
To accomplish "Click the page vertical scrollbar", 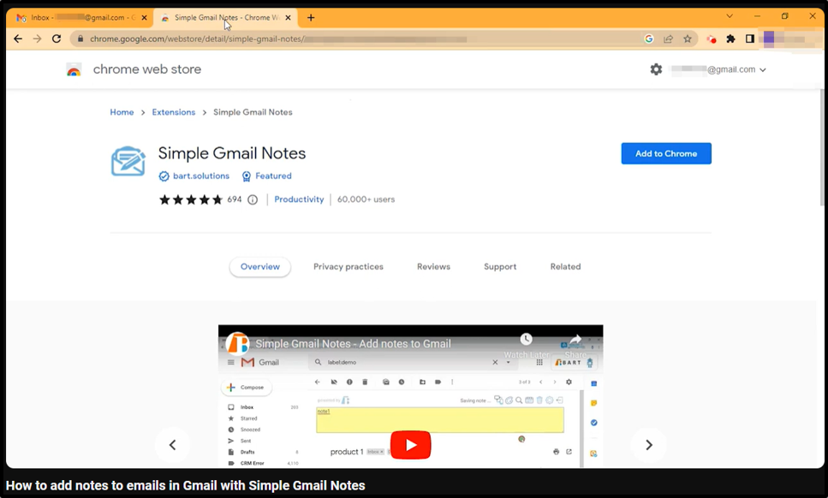I will (822, 148).
